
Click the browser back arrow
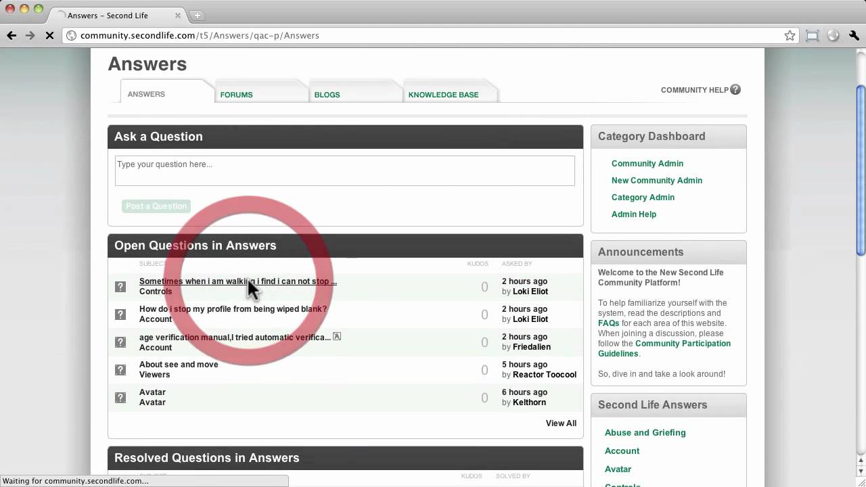tap(12, 35)
